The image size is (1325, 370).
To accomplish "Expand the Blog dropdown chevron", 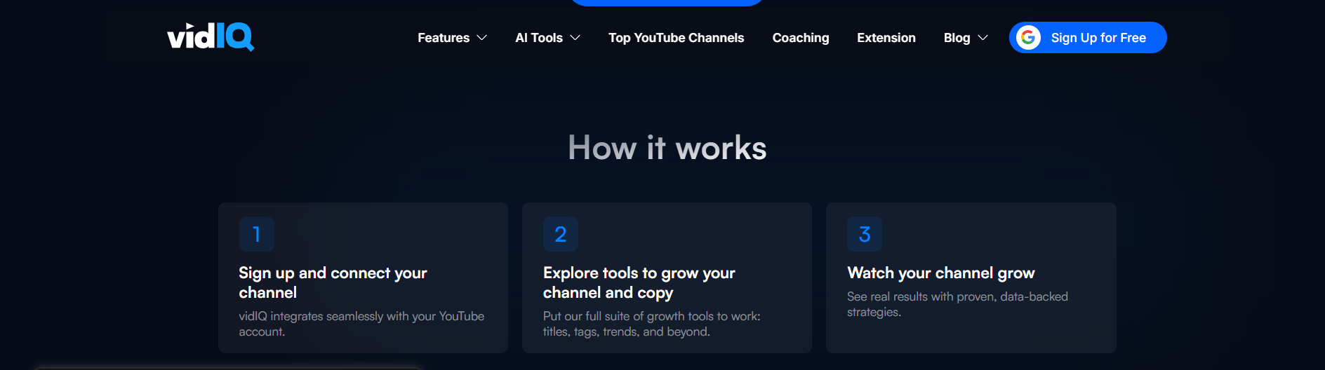I will (983, 38).
